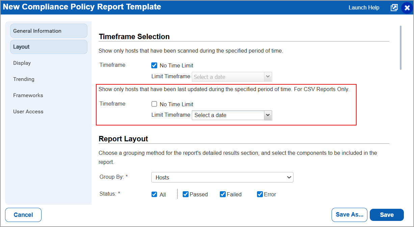Expand the disabled Select a date dropdown
414x227 pixels.
point(268,77)
